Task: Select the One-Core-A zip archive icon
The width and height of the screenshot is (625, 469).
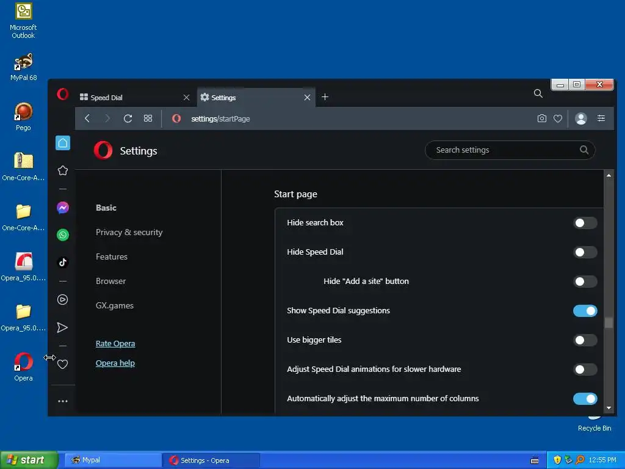Action: [23, 166]
